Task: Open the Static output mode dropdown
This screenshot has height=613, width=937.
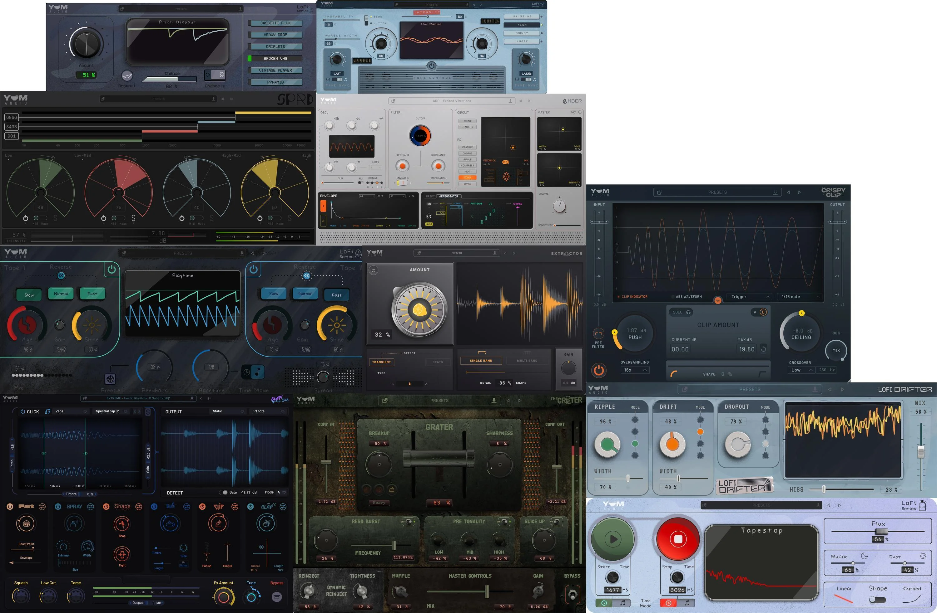Action: tap(228, 411)
